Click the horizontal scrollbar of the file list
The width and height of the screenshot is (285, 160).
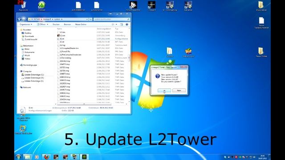coord(84,104)
